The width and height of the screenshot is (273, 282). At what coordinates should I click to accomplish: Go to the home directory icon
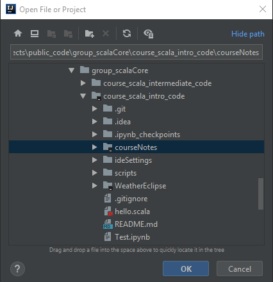pyautogui.click(x=18, y=33)
